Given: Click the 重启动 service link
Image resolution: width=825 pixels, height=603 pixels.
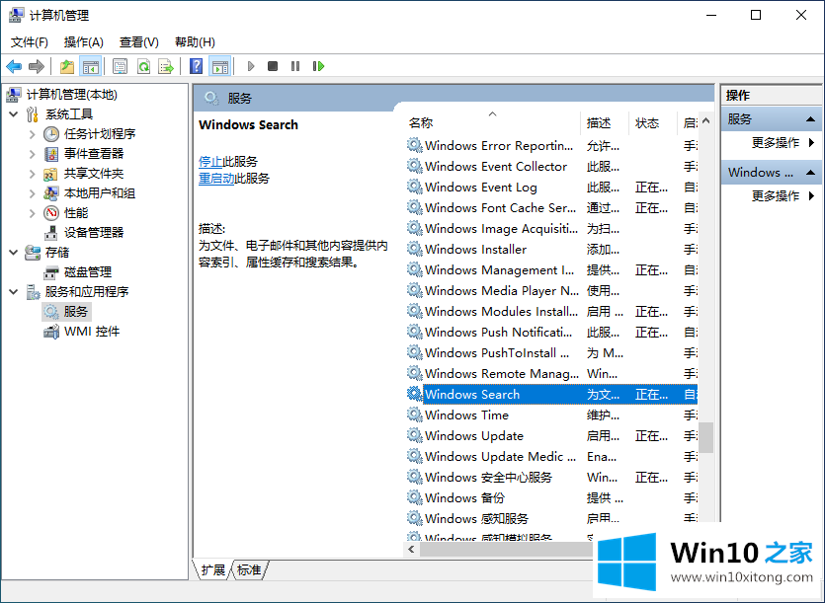Looking at the screenshot, I should click(x=215, y=179).
